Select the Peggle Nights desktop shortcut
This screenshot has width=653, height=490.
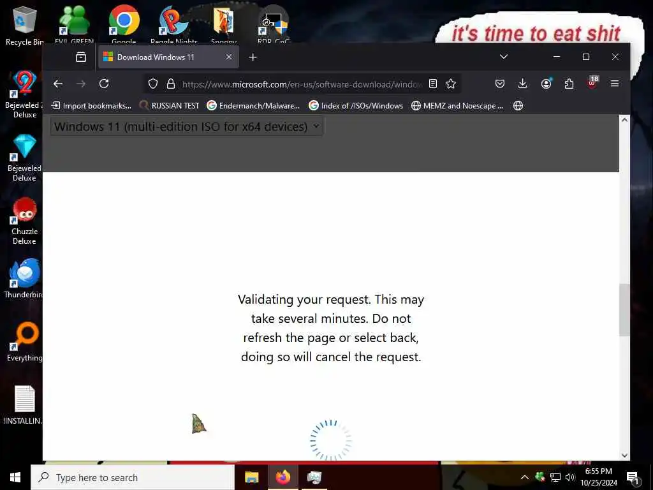(173, 24)
